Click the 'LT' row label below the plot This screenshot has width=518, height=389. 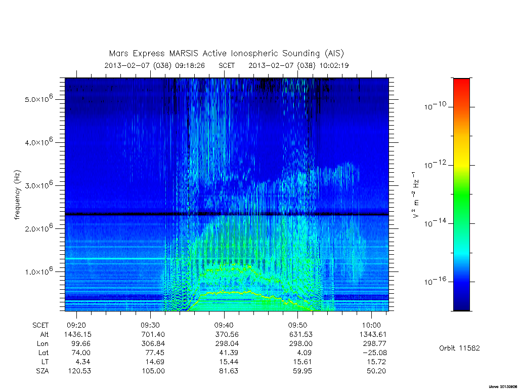point(45,362)
